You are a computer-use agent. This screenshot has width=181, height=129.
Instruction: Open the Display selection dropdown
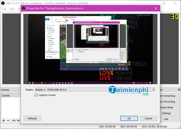click(x=95, y=90)
